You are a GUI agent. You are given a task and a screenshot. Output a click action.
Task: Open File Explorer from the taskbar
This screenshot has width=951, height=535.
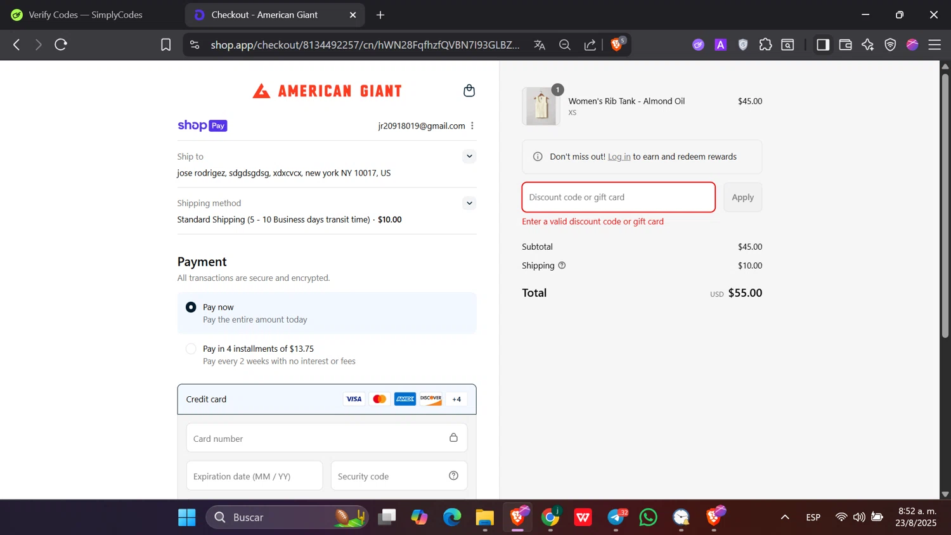coord(485,517)
